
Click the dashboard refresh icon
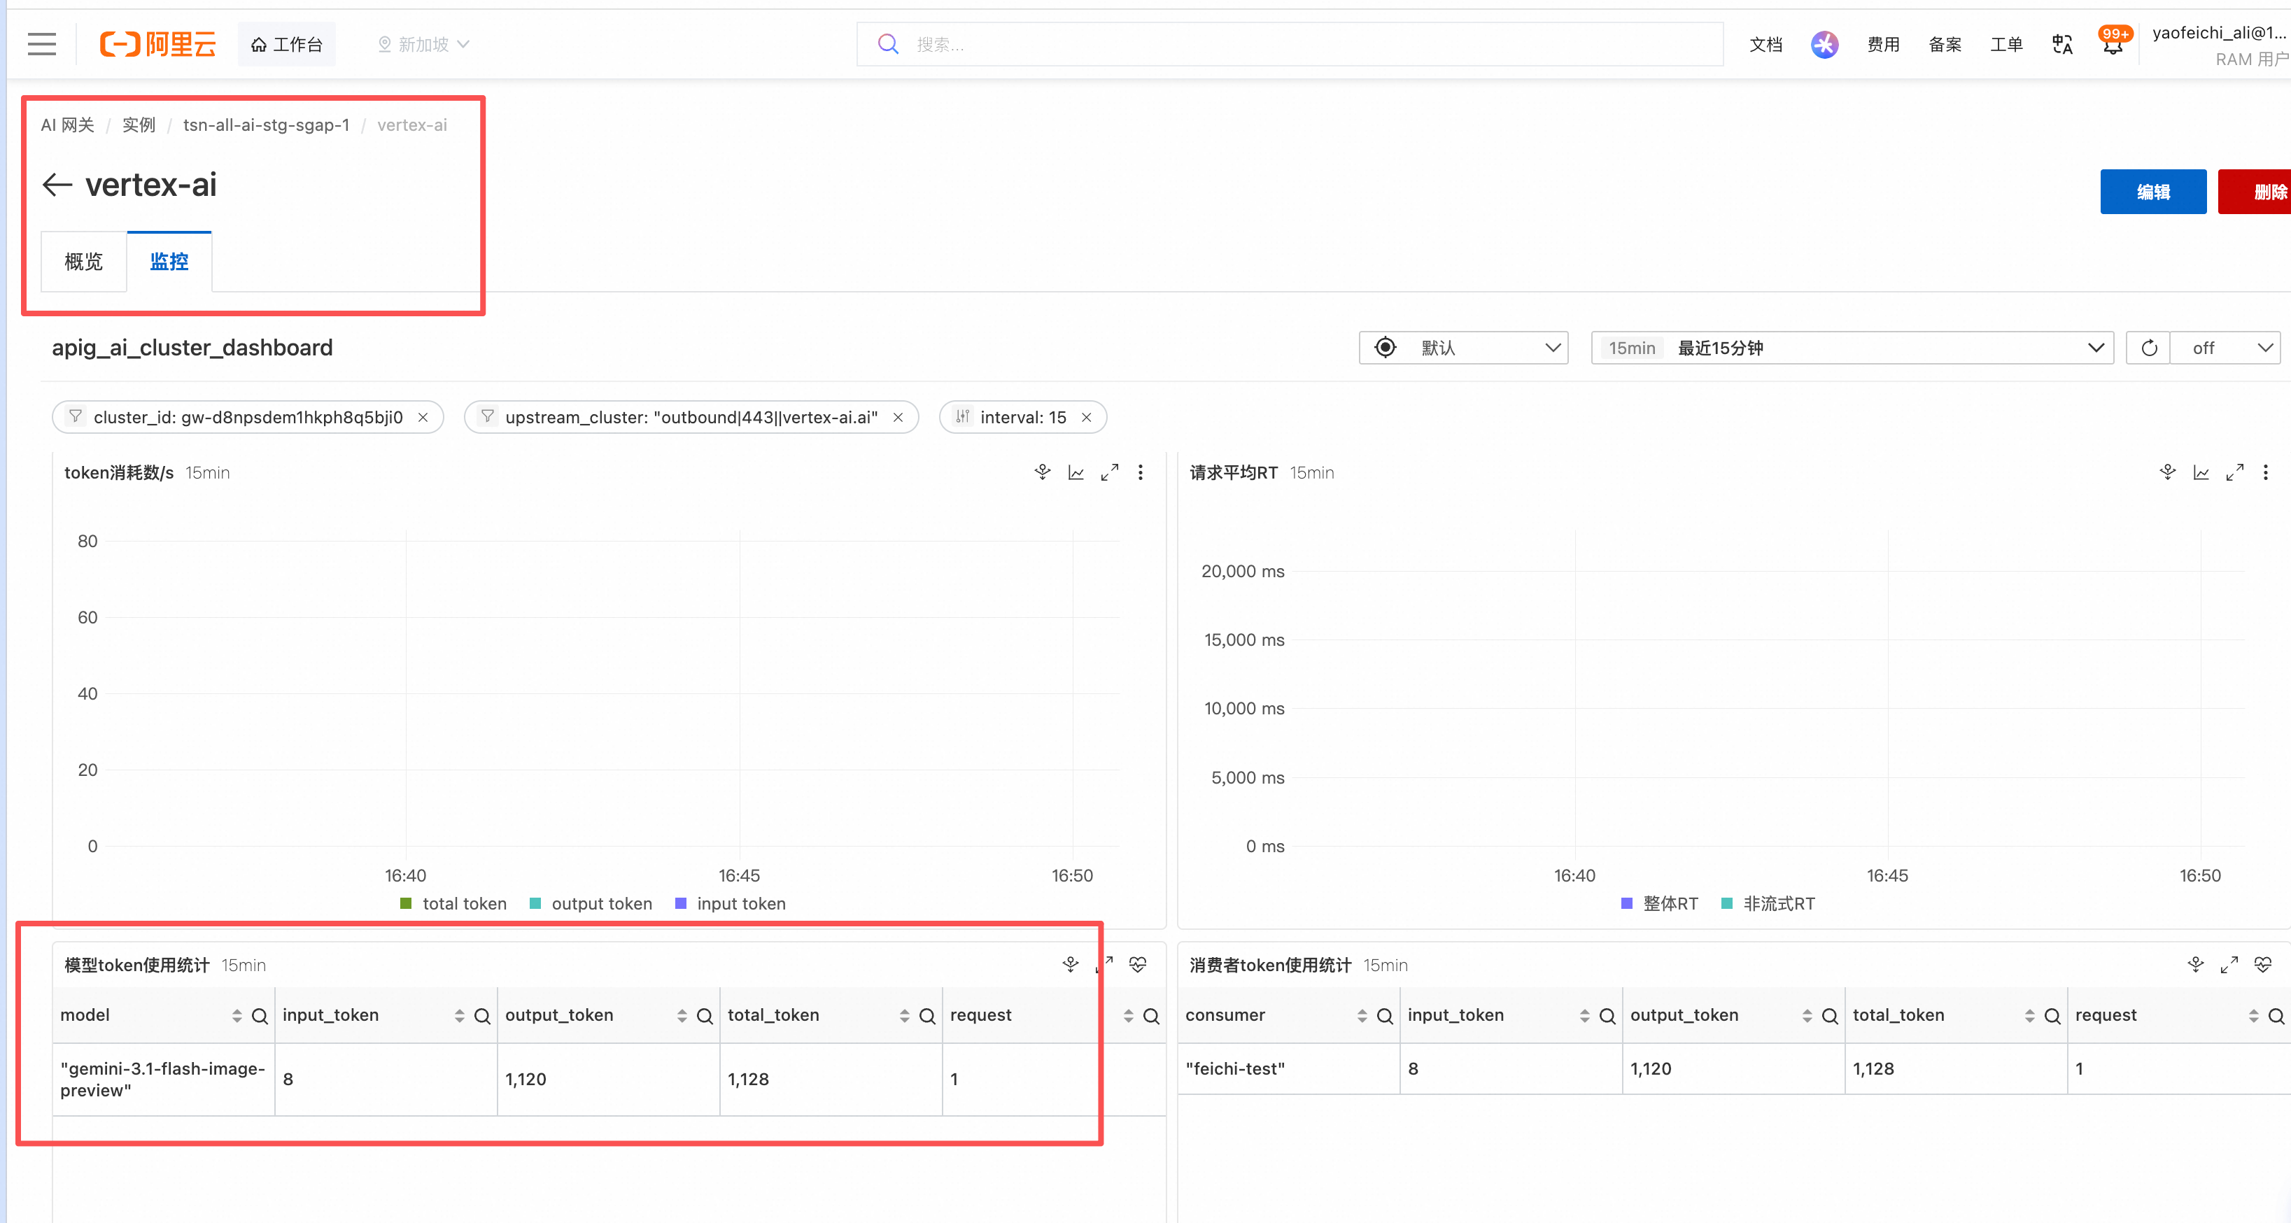click(x=2149, y=348)
